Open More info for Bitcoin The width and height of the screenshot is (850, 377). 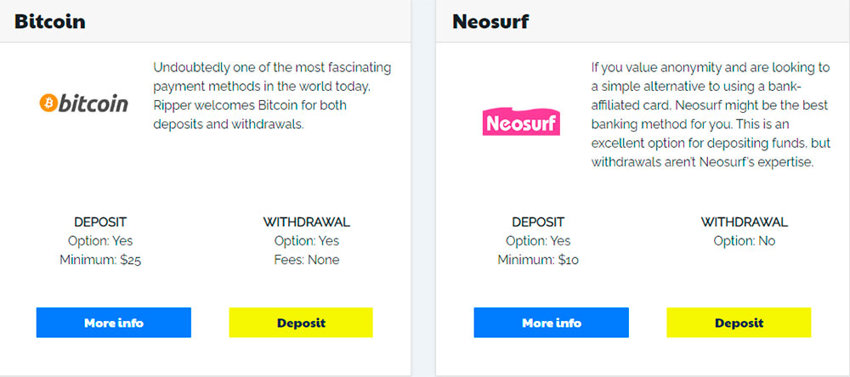coord(113,323)
